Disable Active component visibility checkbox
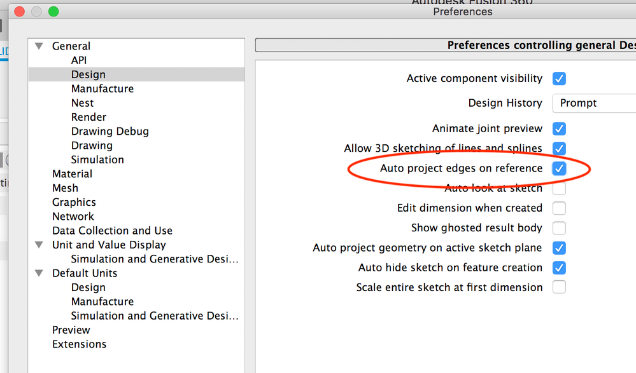The height and width of the screenshot is (373, 636). [559, 79]
